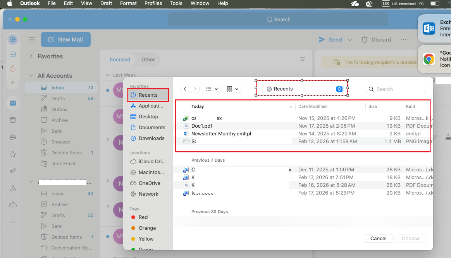Click the message list filter icon
Image resolution: width=451 pixels, height=258 pixels.
(302, 59)
